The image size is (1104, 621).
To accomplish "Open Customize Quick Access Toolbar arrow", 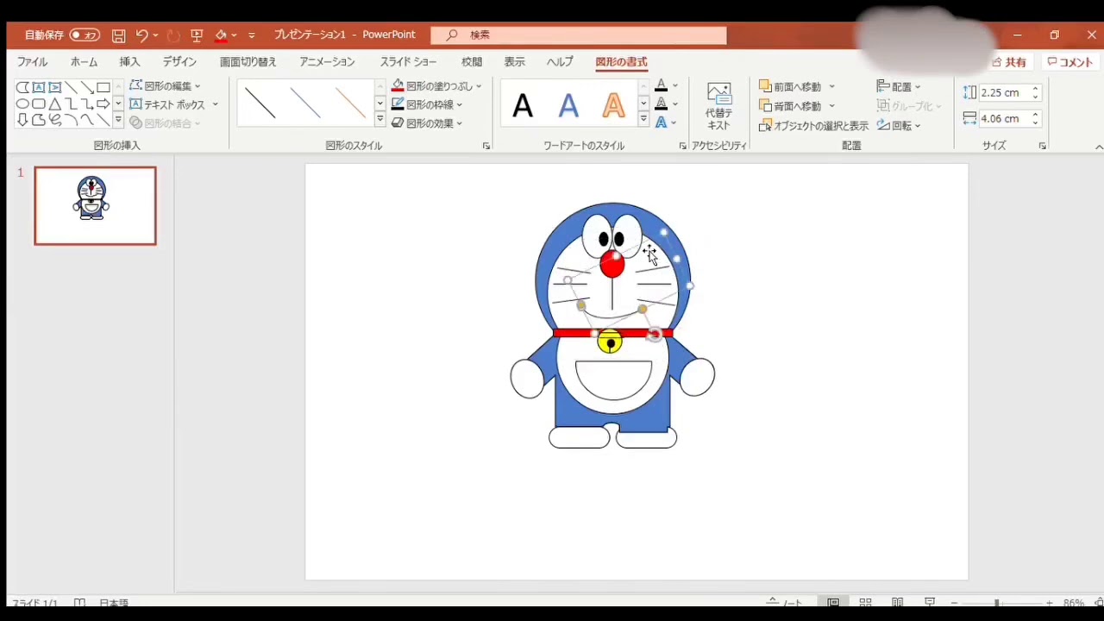I will pyautogui.click(x=252, y=35).
